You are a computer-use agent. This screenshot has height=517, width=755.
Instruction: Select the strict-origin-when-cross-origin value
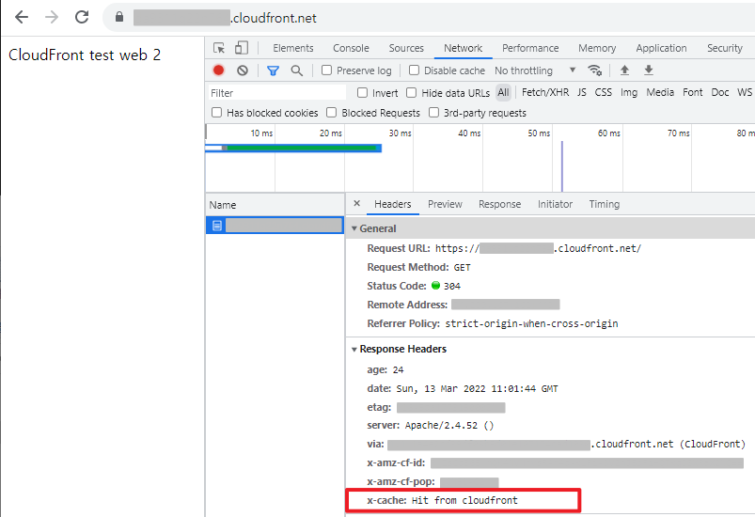pyautogui.click(x=531, y=323)
